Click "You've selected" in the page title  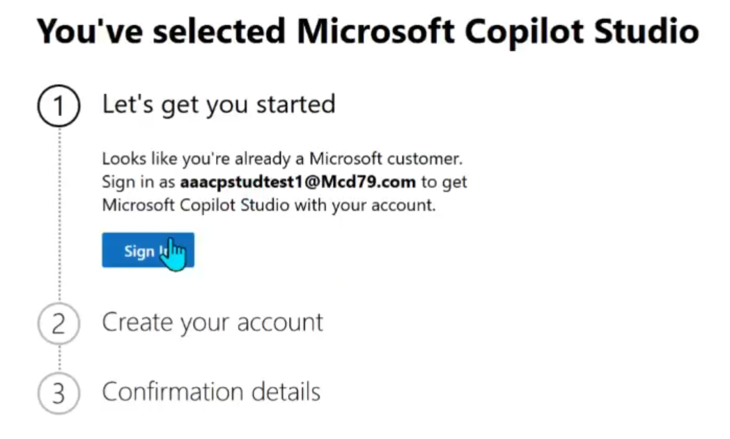161,32
